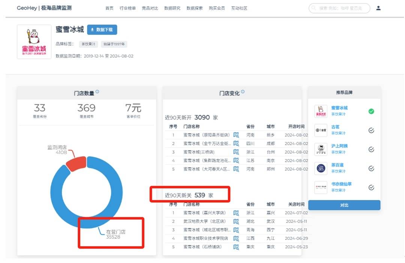The width and height of the screenshot is (405, 263).
Task: Deselect the green check for 蜜雪冰城
Action: coord(371,111)
